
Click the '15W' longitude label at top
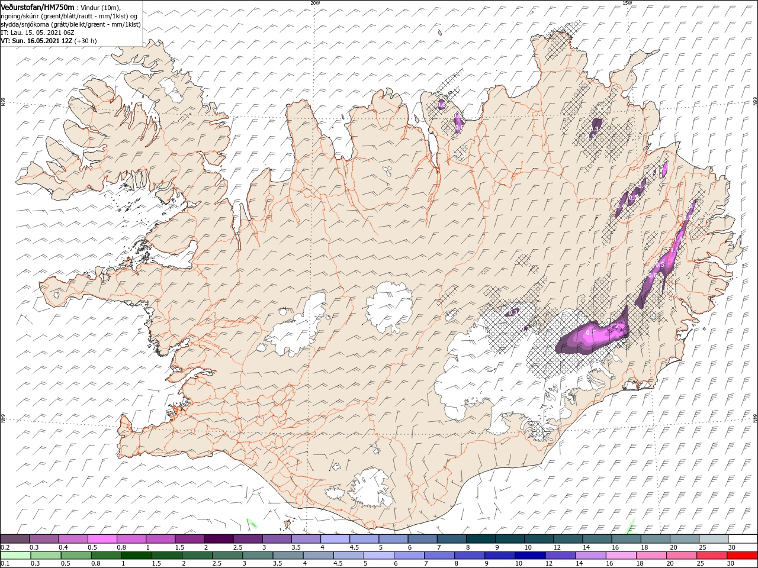click(x=627, y=3)
